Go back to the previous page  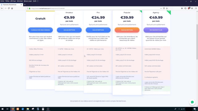coord(2,8)
